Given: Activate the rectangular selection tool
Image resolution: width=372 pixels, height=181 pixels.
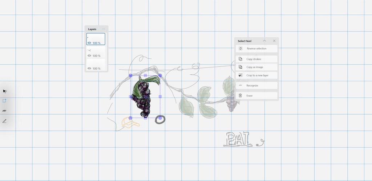Looking at the screenshot, I should (5, 101).
